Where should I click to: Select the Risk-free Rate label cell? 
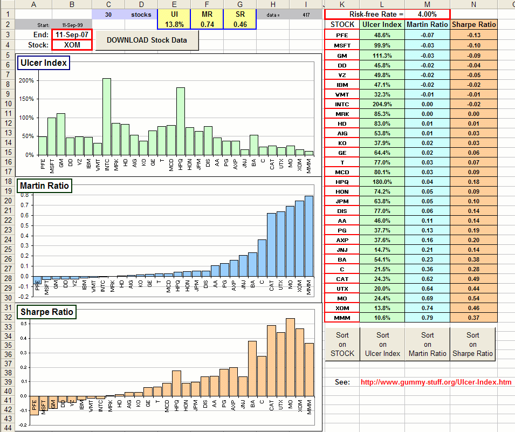point(365,14)
